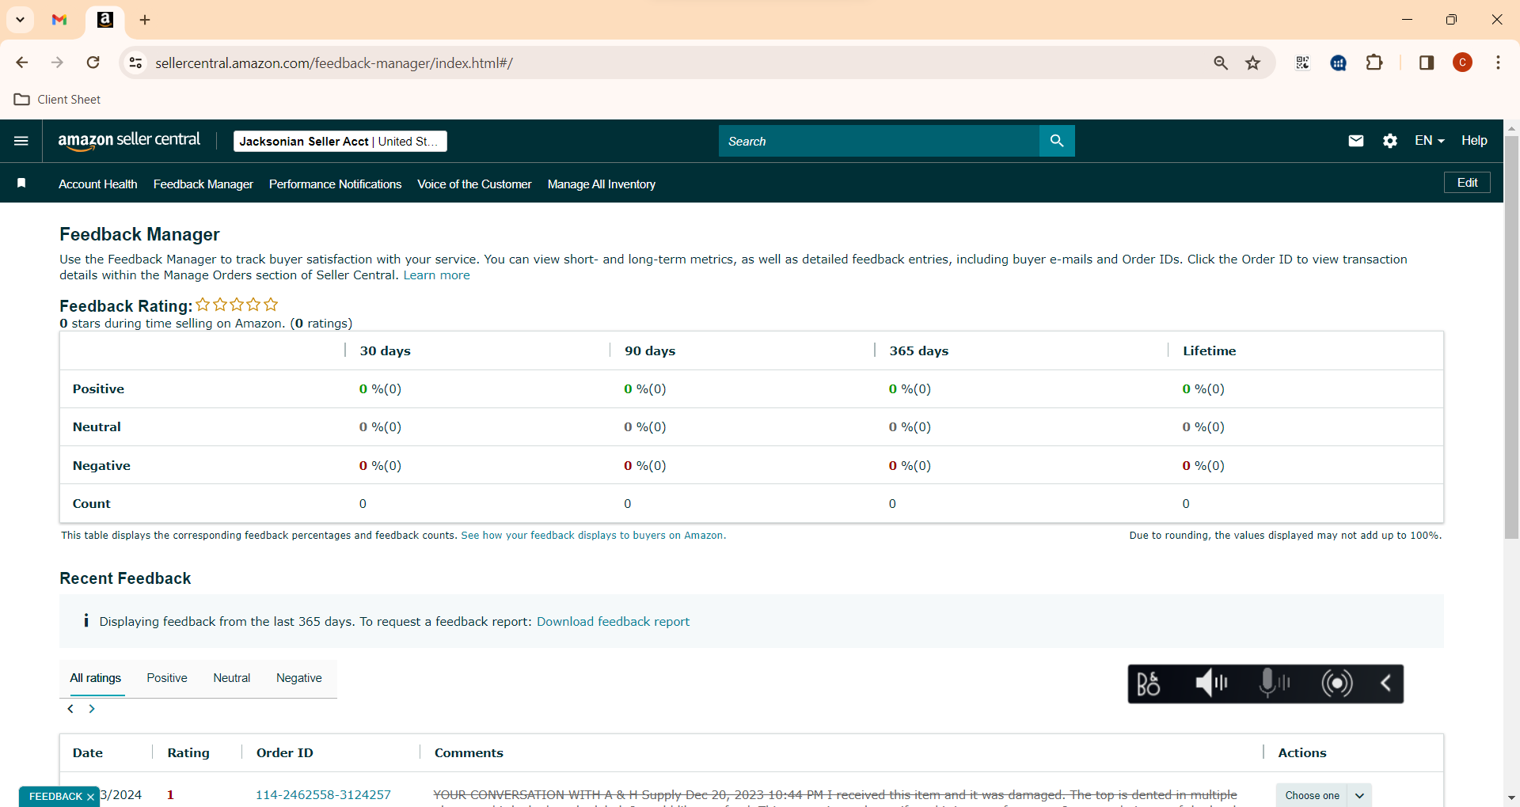1520x807 pixels.
Task: Open the hamburger navigation menu
Action: (x=21, y=141)
